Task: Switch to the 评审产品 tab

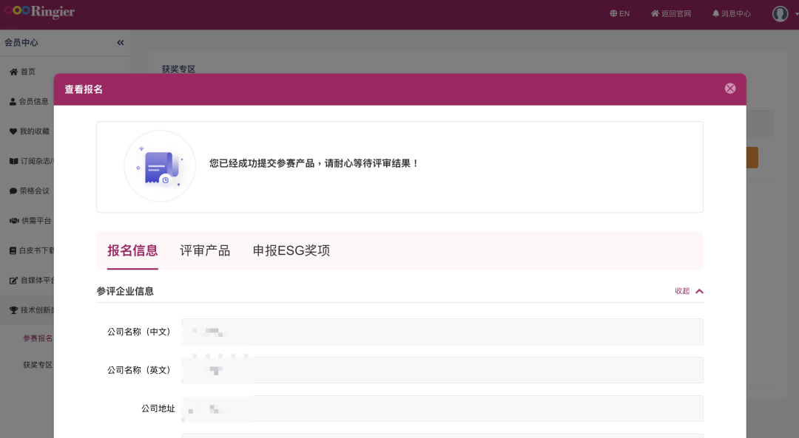Action: 205,250
